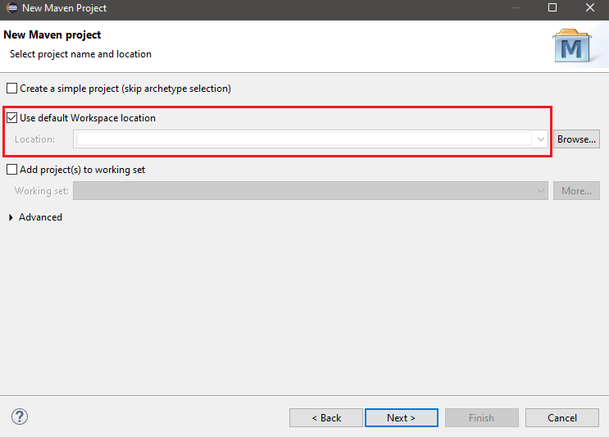Image resolution: width=609 pixels, height=437 pixels.
Task: Click the Eclipse icon in title bar
Action: [12, 8]
